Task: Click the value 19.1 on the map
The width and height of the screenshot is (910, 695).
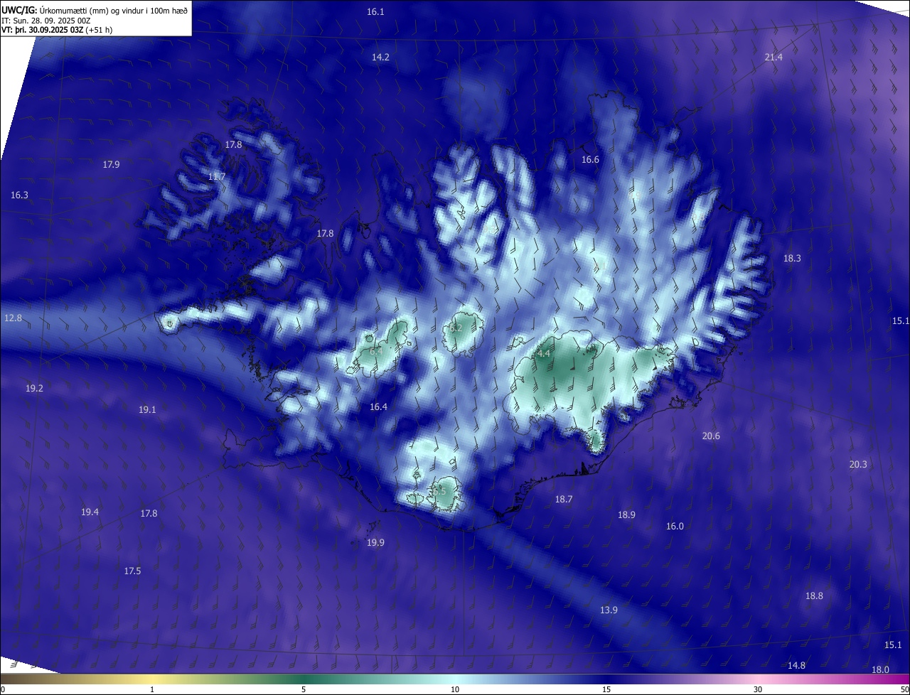Action: click(x=147, y=410)
